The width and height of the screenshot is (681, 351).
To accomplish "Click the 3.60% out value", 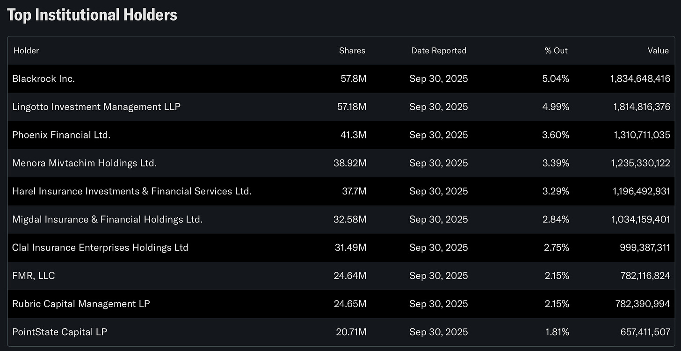I will [x=556, y=135].
